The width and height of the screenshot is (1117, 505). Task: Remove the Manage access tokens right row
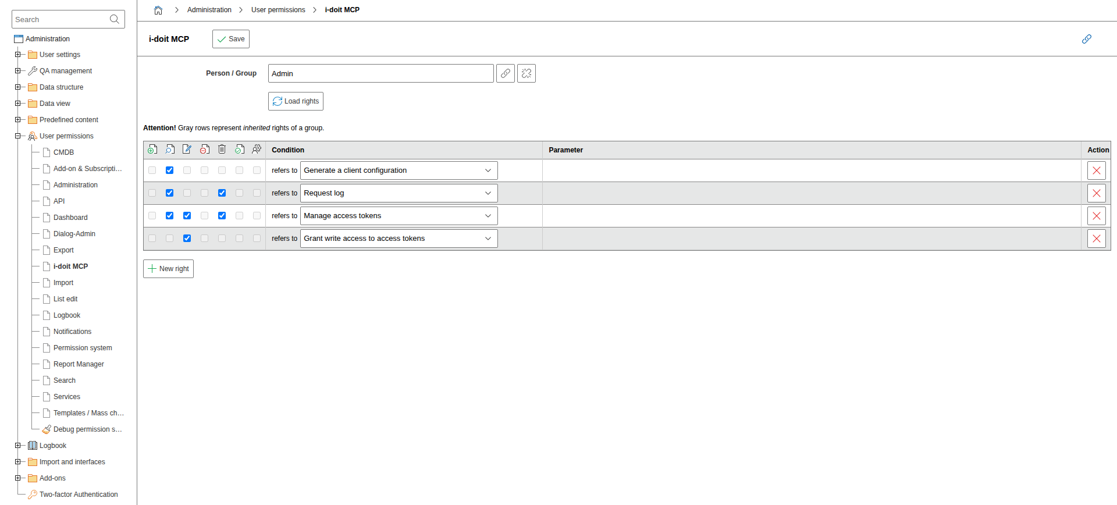tap(1097, 216)
